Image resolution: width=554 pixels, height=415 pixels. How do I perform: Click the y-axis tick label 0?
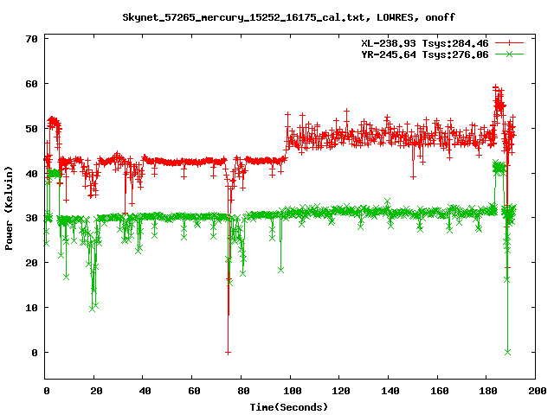[35, 352]
